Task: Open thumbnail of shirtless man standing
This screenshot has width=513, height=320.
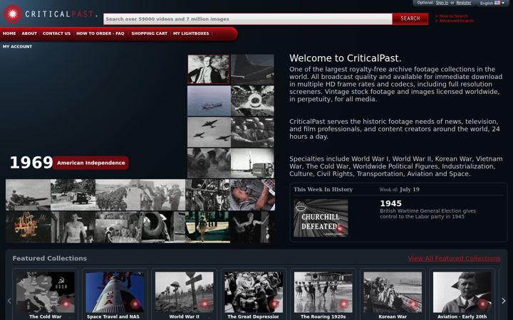Action: 73,227
